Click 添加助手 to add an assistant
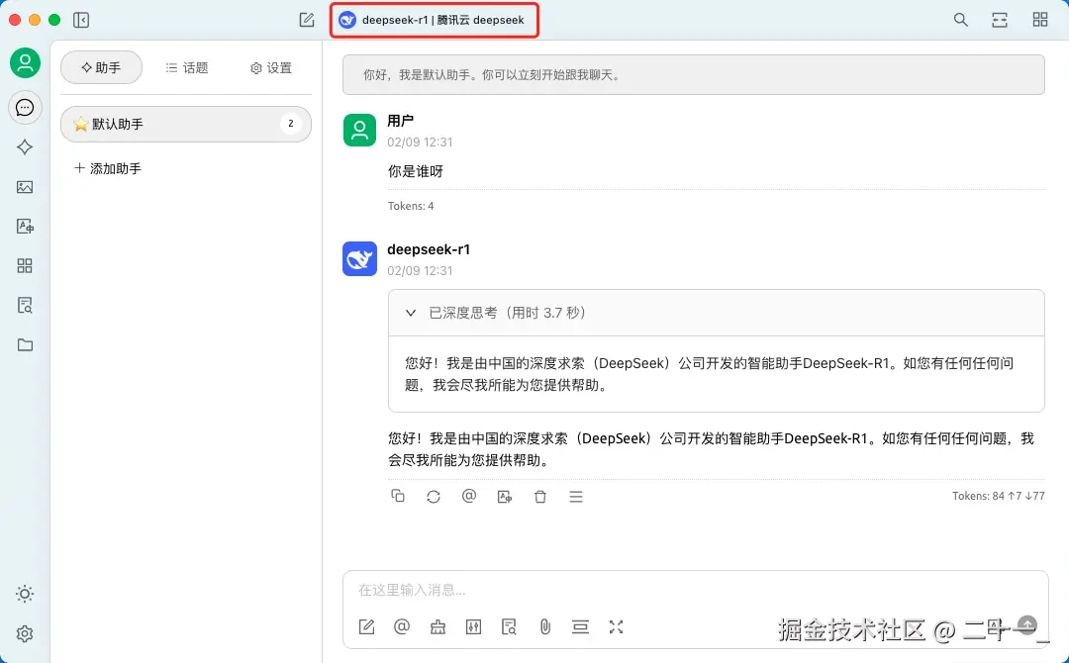1069x663 pixels. 108,168
